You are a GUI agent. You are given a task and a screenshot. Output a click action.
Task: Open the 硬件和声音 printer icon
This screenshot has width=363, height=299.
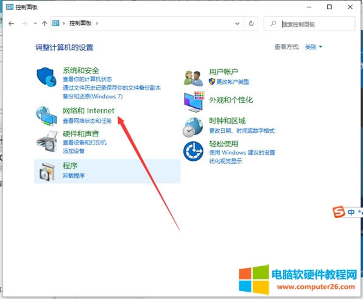pyautogui.click(x=47, y=141)
